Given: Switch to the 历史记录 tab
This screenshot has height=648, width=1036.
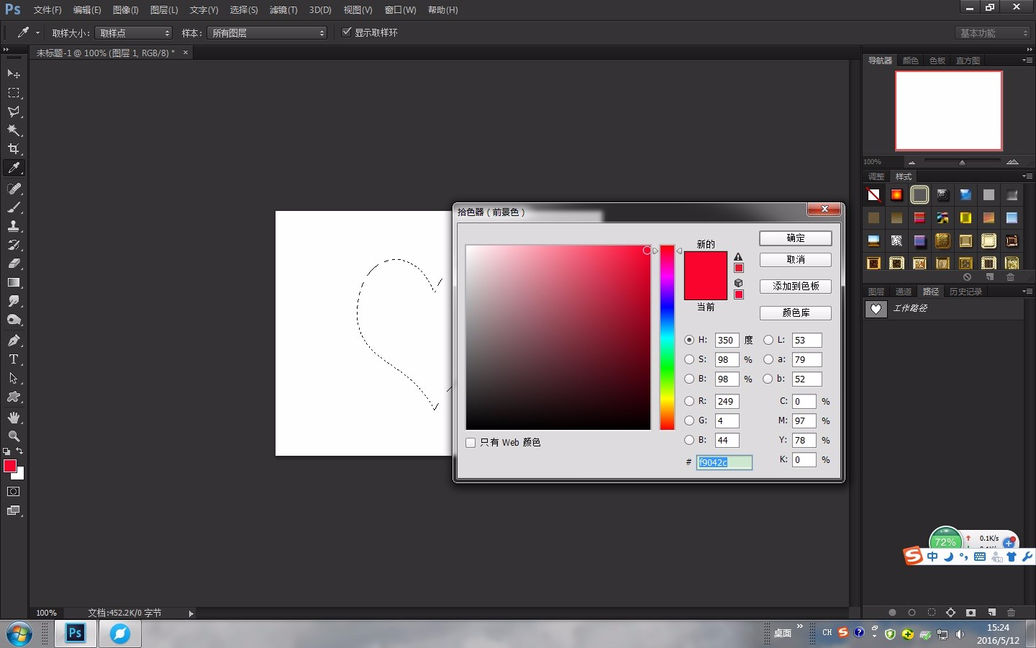Looking at the screenshot, I should tap(965, 292).
